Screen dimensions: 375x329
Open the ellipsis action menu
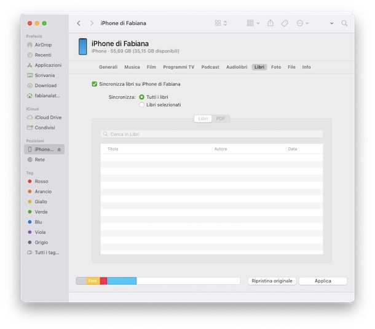tap(302, 23)
